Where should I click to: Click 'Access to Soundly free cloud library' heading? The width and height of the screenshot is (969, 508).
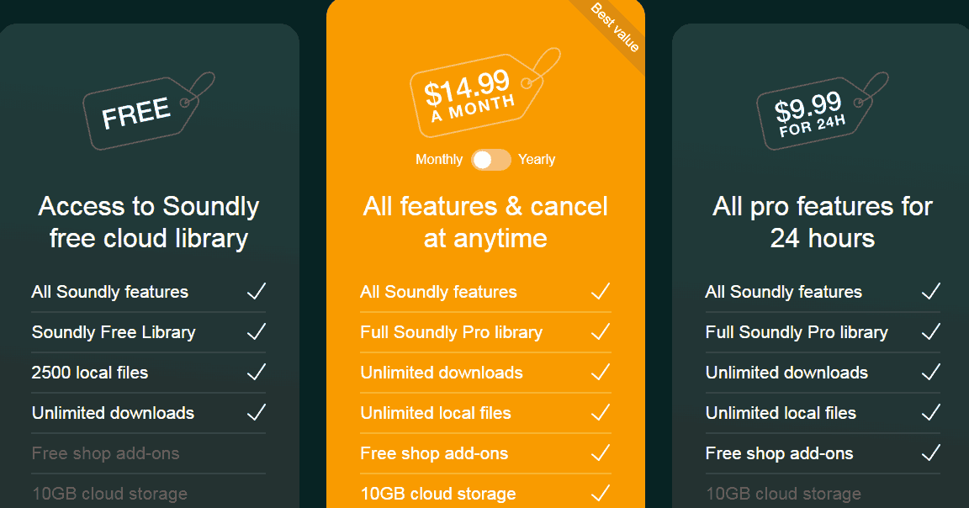(148, 223)
